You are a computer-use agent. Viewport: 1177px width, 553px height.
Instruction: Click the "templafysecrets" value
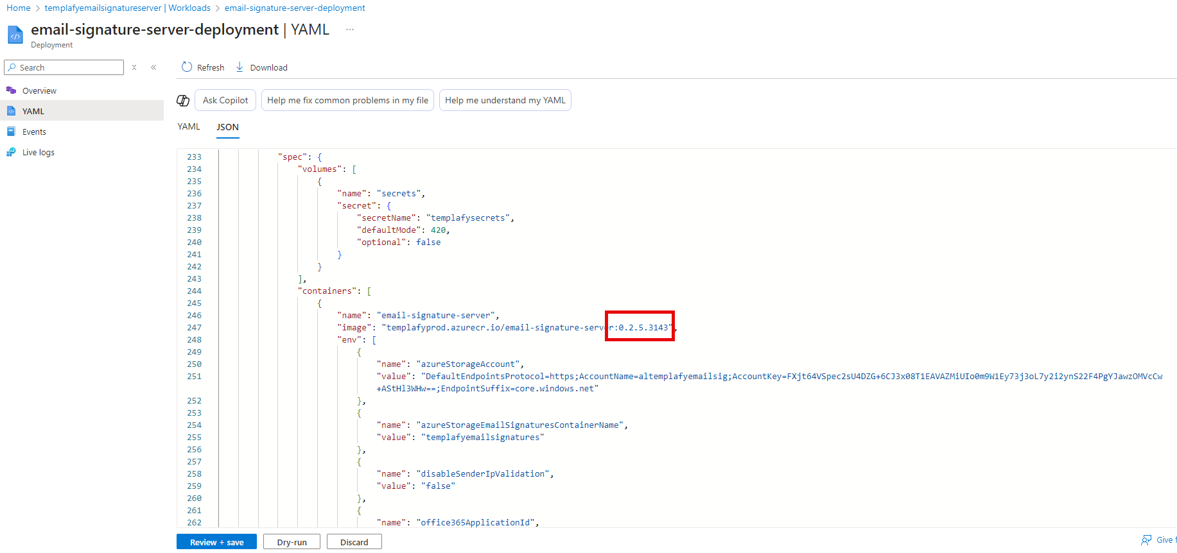[468, 217]
